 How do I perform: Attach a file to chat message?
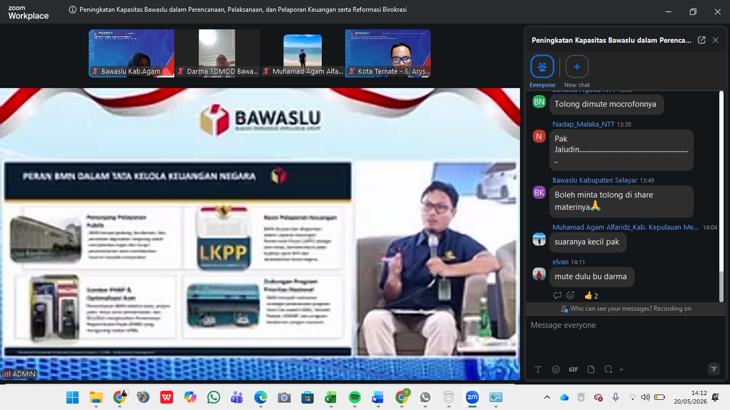pos(591,369)
